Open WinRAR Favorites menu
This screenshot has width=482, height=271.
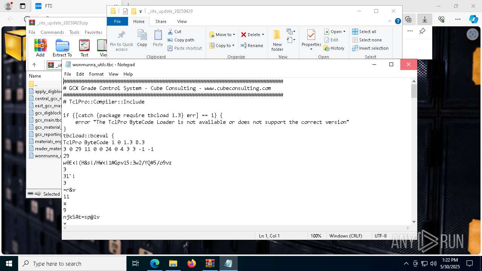point(93,32)
